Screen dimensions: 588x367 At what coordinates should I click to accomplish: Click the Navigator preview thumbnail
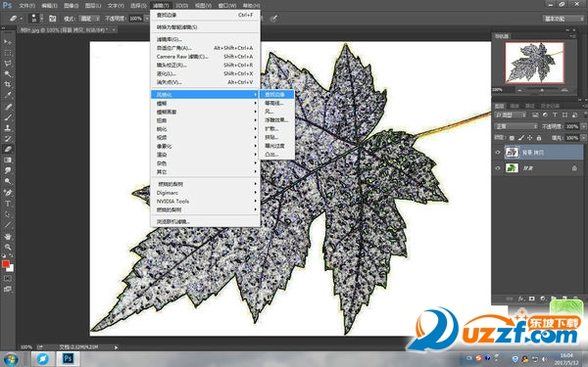click(x=534, y=63)
